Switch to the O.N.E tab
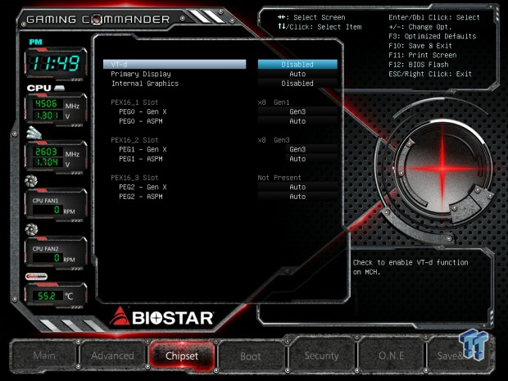 (x=391, y=356)
